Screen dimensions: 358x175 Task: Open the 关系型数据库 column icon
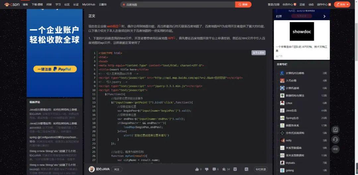click(x=282, y=148)
